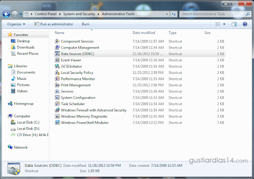Open the recent pages dropdown arrow
The height and width of the screenshot is (179, 254).
(x=21, y=14)
